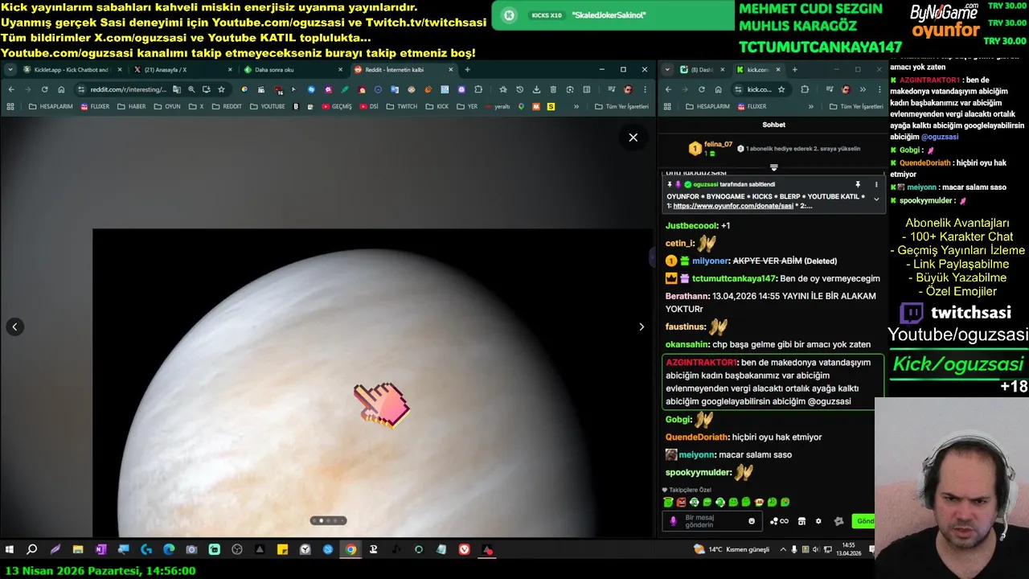The width and height of the screenshot is (1029, 579).
Task: Open OneNote from taskbar
Action: pos(100,550)
